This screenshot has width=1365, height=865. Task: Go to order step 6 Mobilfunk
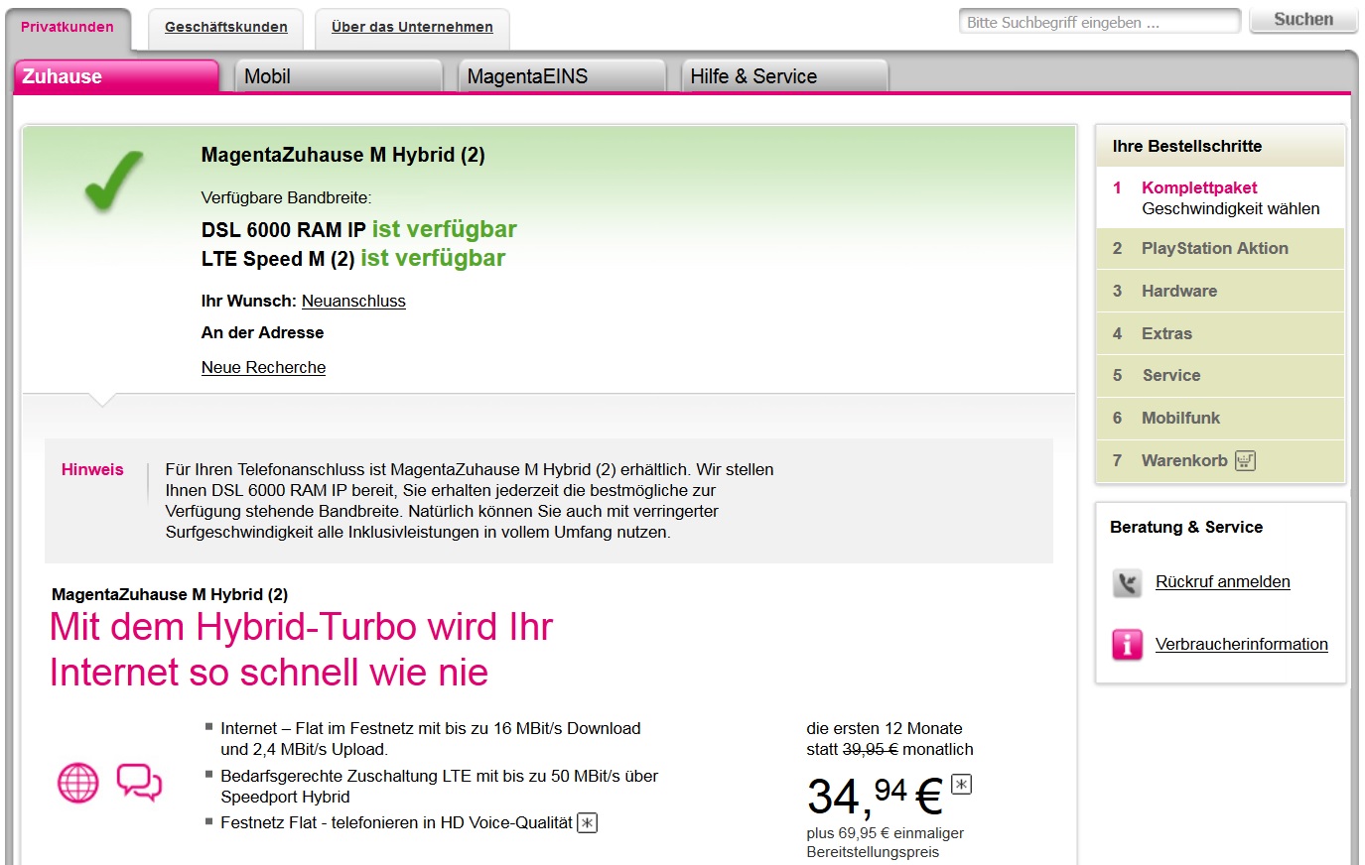pyautogui.click(x=1220, y=419)
